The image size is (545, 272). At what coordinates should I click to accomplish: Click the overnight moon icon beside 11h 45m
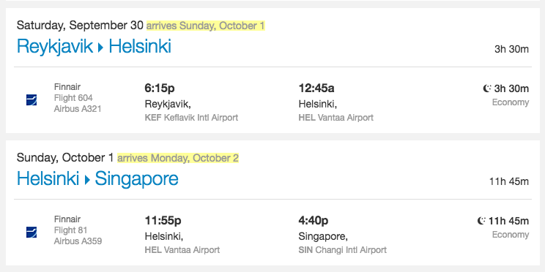(481, 221)
